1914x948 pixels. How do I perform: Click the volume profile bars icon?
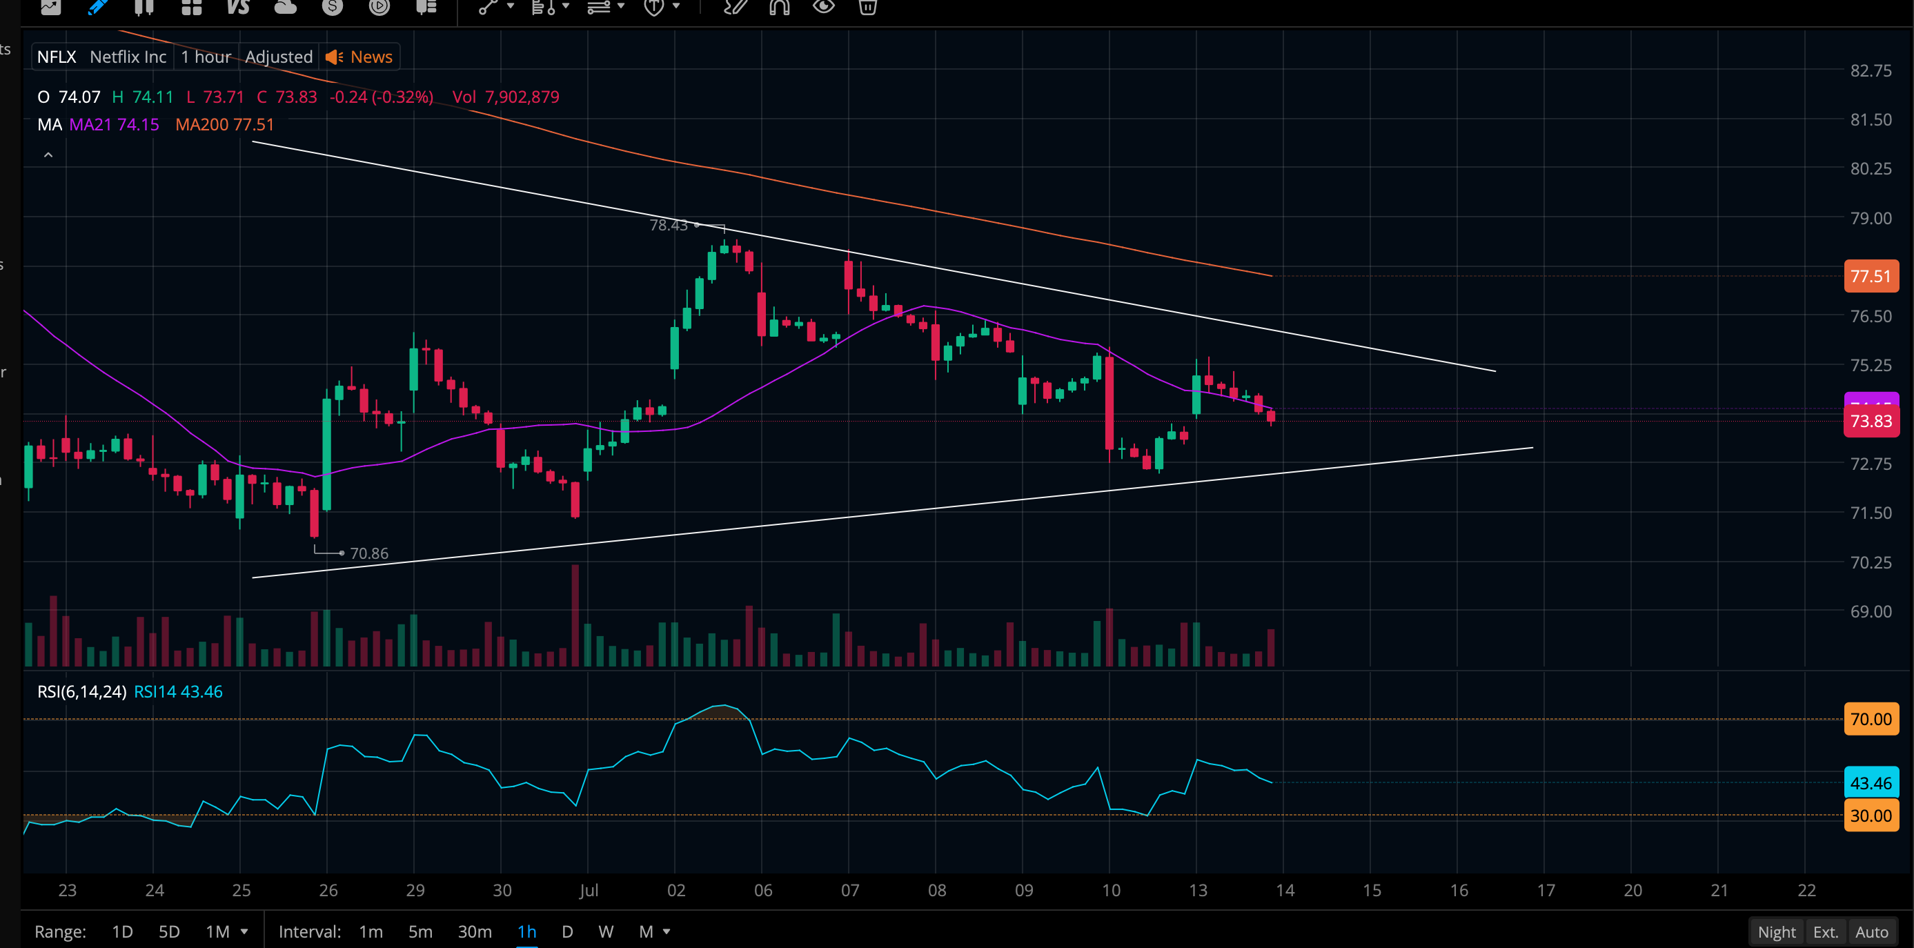point(426,8)
